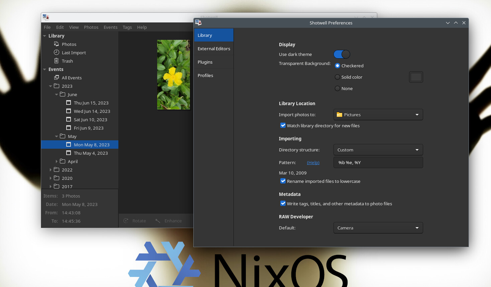Viewport: 491px width, 287px height.
Task: Click the Last Import clock icon
Action: point(57,52)
